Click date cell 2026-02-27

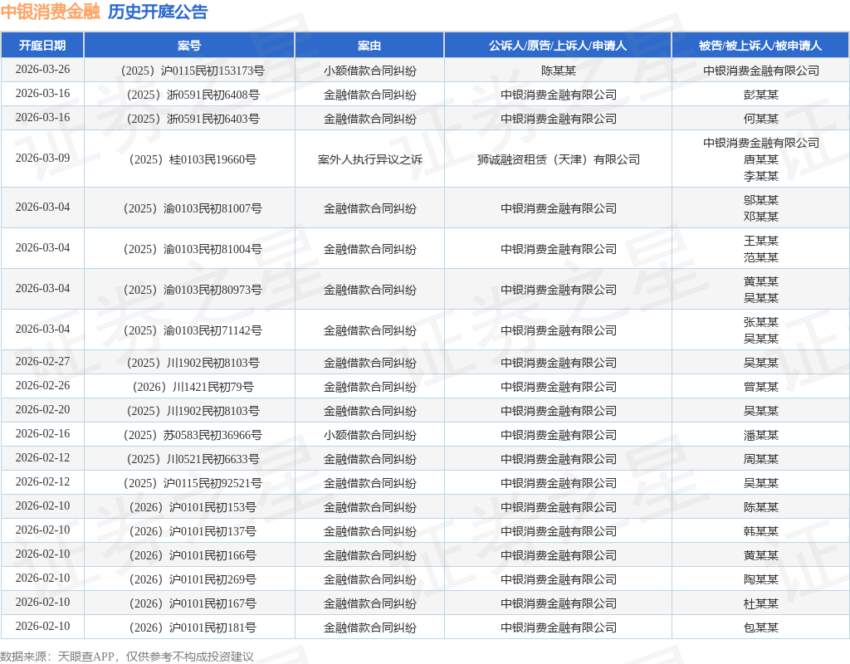42,362
